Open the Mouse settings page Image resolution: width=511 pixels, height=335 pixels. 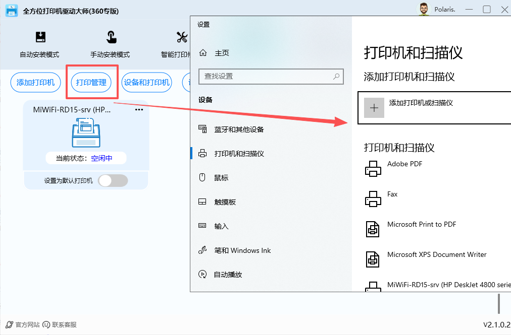tap(221, 178)
